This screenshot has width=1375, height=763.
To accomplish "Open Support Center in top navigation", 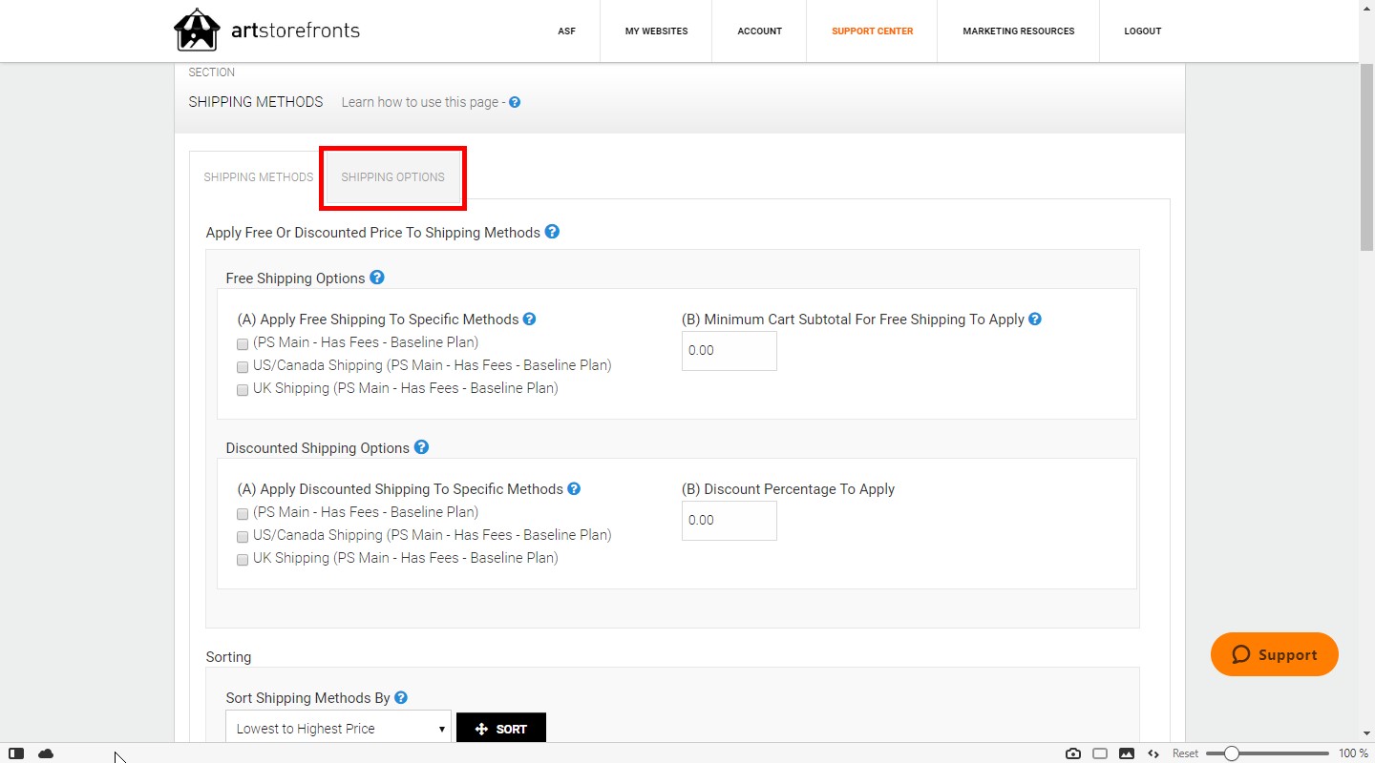I will pos(872,31).
